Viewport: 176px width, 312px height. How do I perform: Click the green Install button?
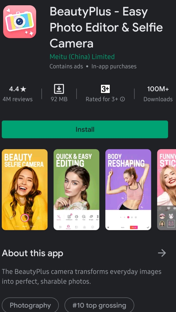(x=85, y=129)
